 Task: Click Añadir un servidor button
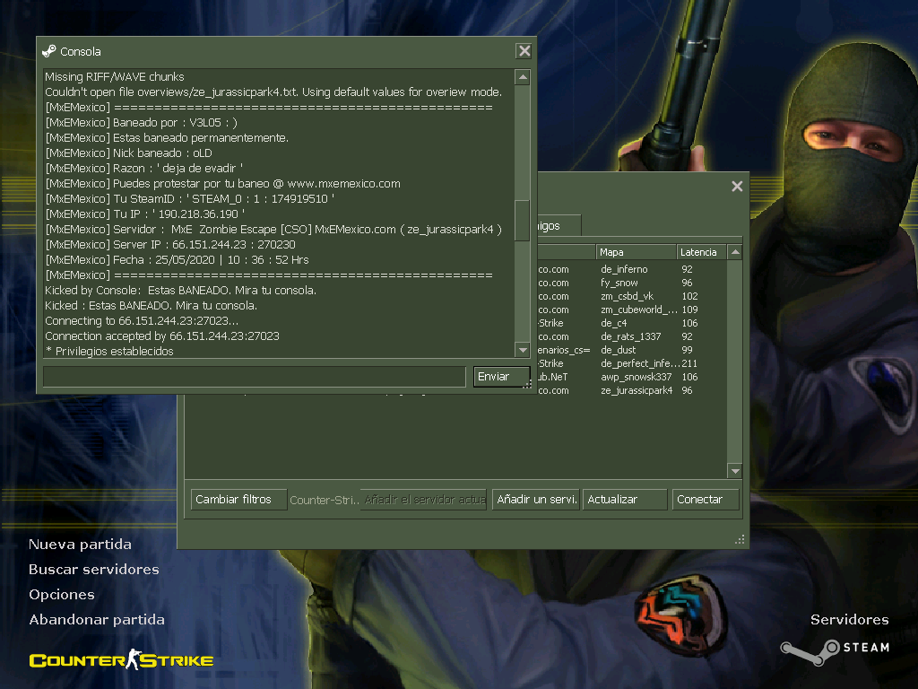tap(536, 499)
